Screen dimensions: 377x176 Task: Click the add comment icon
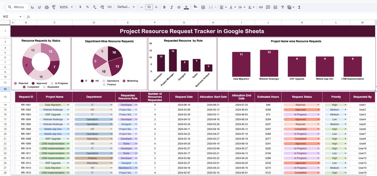coord(268,7)
